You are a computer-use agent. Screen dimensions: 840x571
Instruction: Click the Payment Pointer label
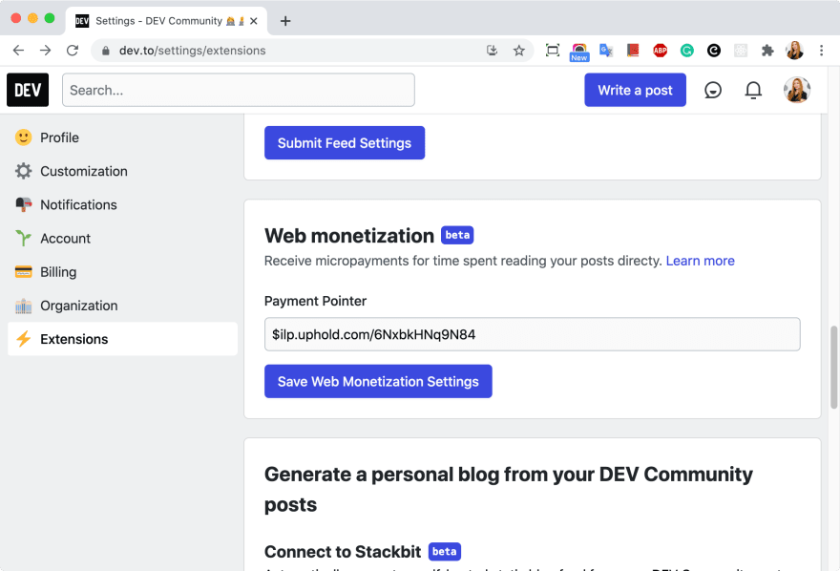(316, 301)
